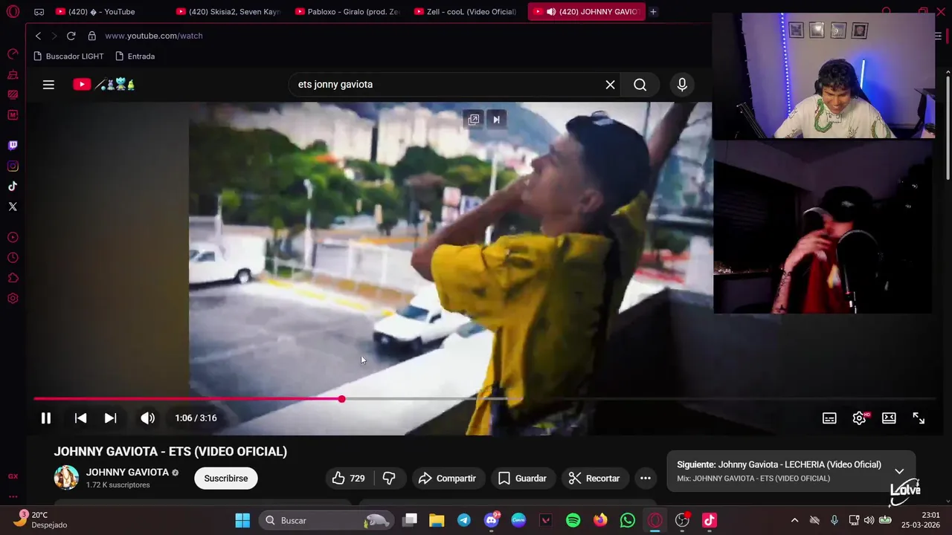Open JOHNNY GAVIOTA channel name link
This screenshot has width=952, height=535.
[x=127, y=473]
